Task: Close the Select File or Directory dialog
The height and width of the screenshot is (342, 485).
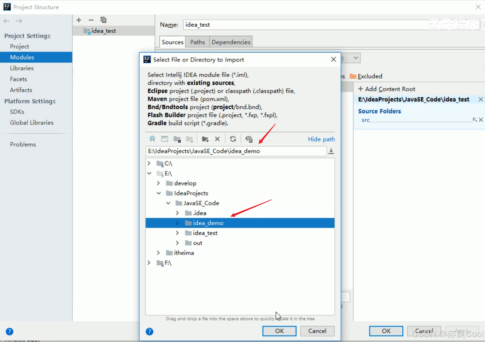Action: (x=334, y=59)
